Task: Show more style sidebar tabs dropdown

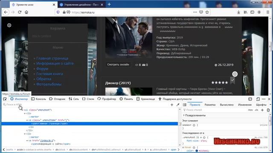Action: click(270, 105)
